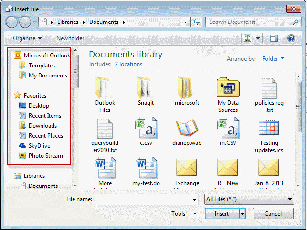Screen dimensions: 307x230
Task: Toggle the preview pane button
Action: click(274, 38)
